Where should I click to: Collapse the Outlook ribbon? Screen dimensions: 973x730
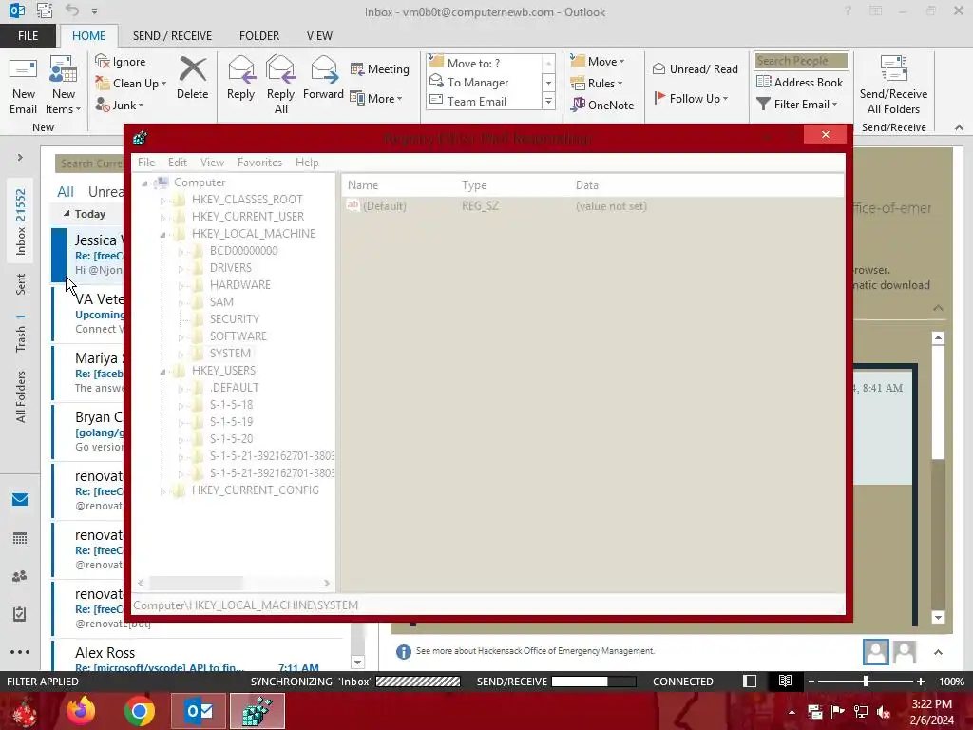[x=960, y=127]
